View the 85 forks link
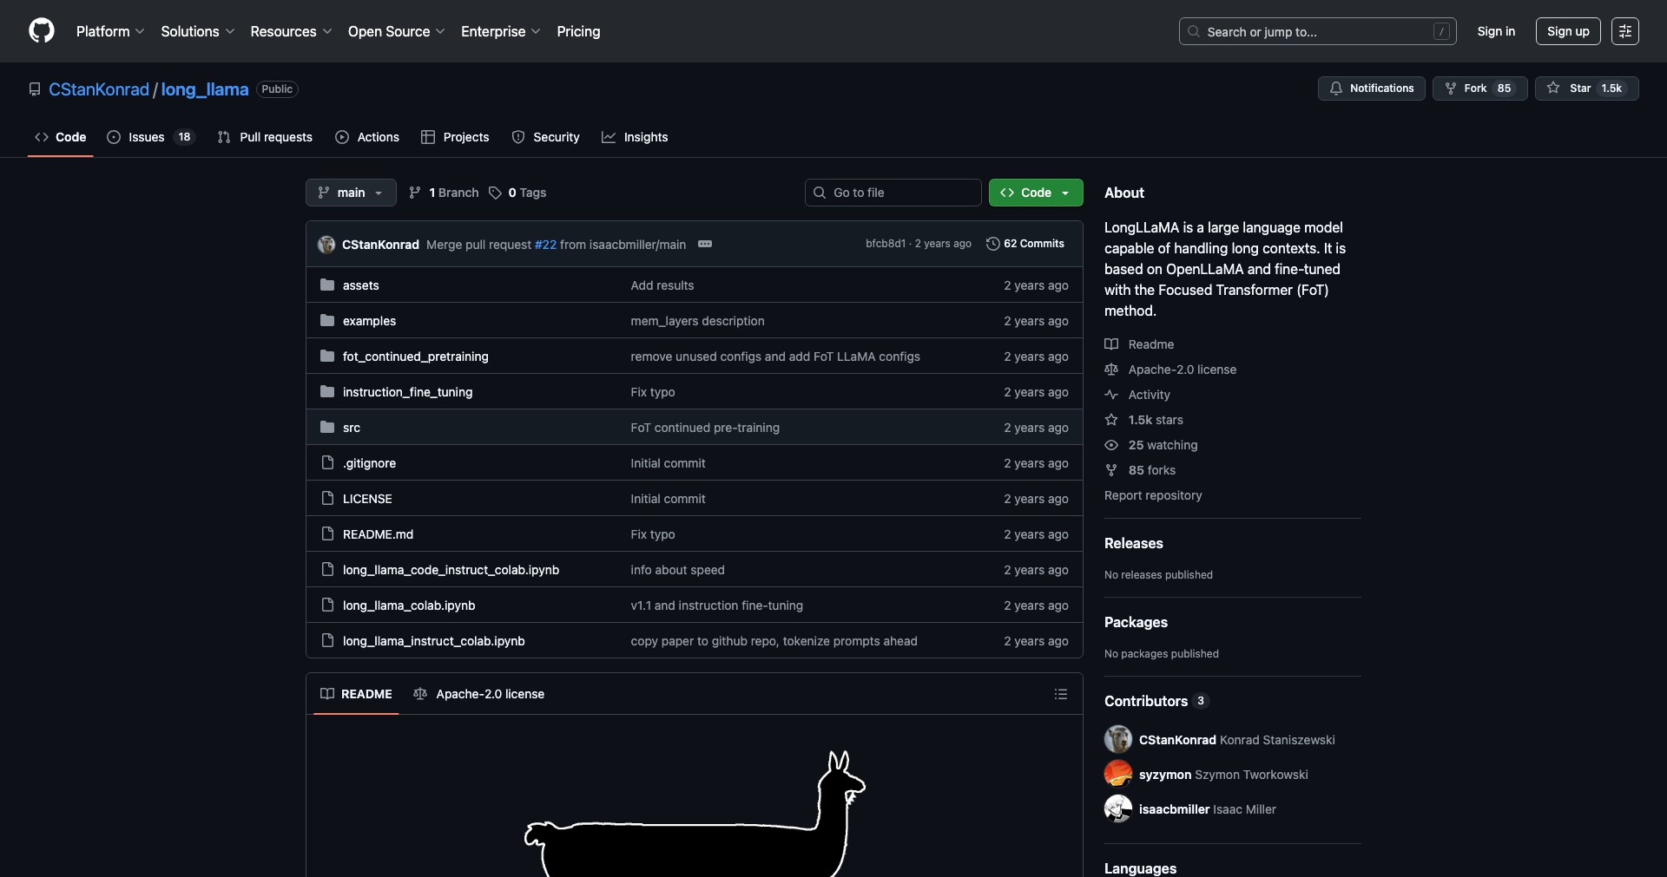 click(1140, 470)
